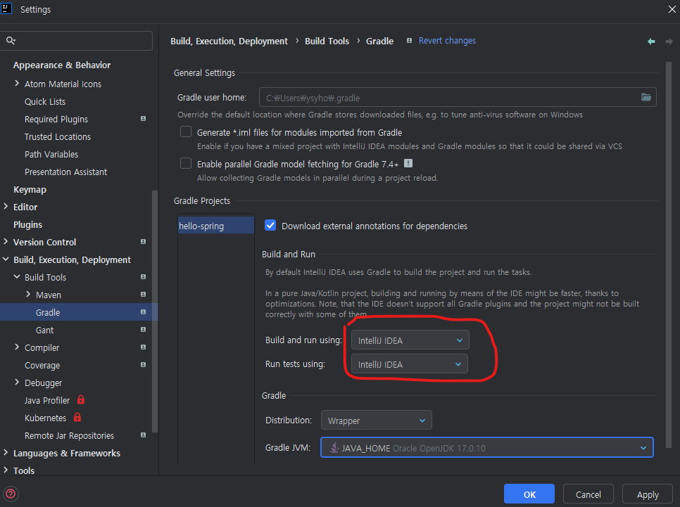Click the project-level icon beside Gant
This screenshot has height=507, width=680.
coord(143,330)
